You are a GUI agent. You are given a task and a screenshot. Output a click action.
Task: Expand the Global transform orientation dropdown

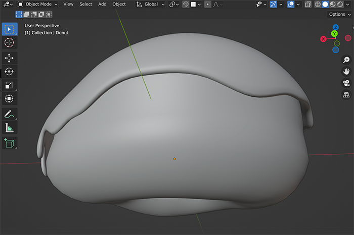(x=151, y=5)
